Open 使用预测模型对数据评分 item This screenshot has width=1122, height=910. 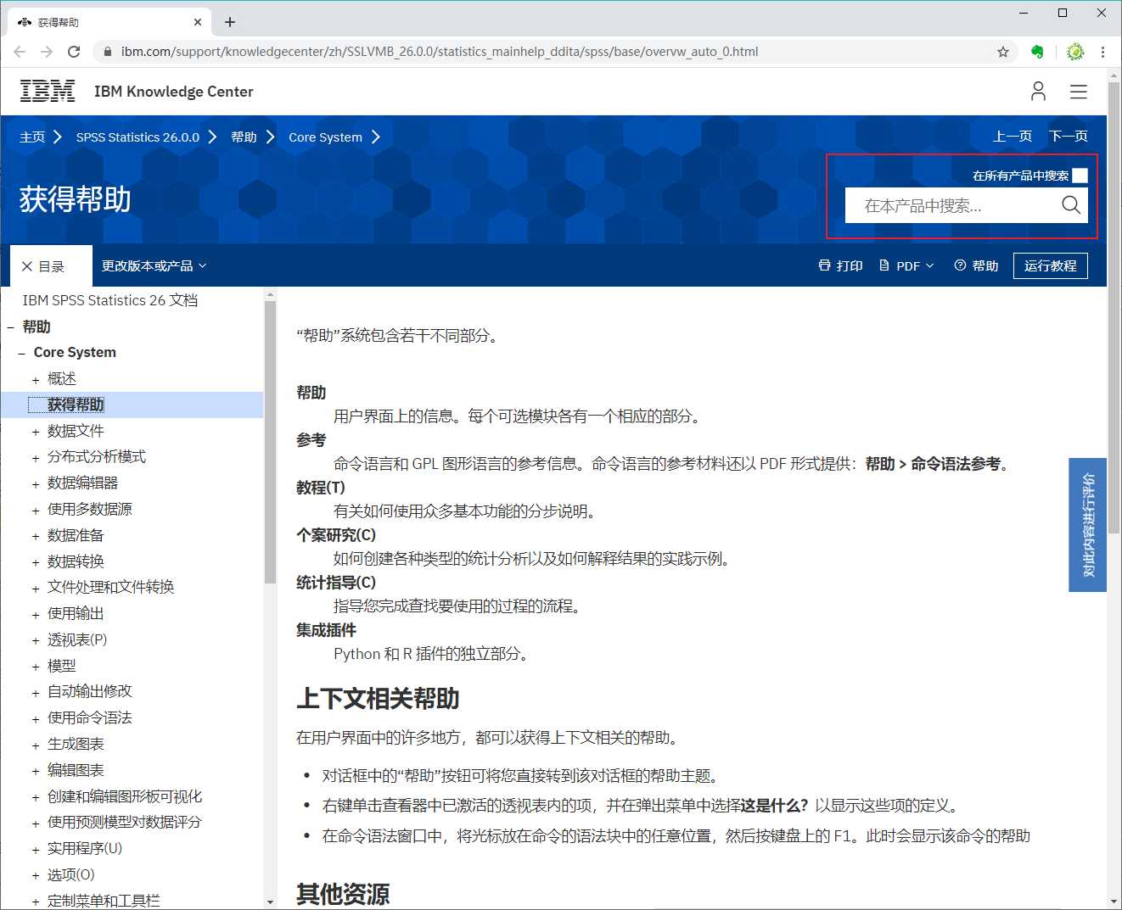[125, 822]
